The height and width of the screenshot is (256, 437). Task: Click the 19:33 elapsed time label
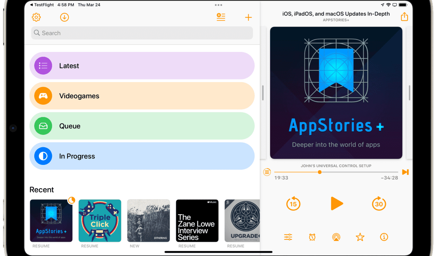pos(281,178)
